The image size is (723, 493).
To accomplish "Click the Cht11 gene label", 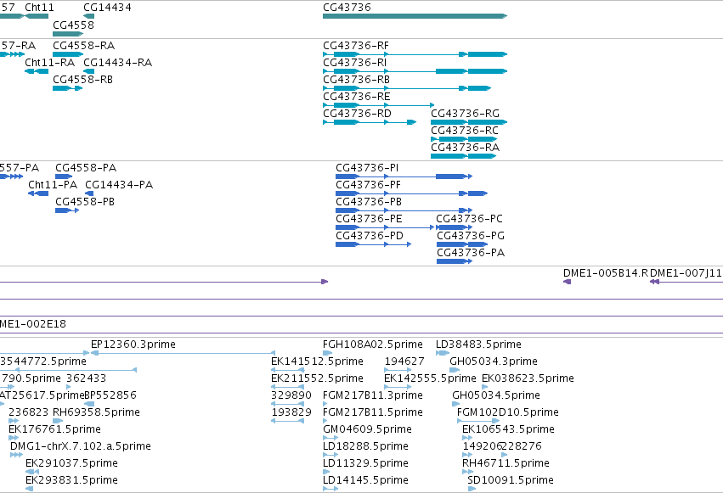I will 39,8.
